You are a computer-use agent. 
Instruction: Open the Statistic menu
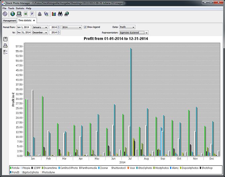point(20,8)
